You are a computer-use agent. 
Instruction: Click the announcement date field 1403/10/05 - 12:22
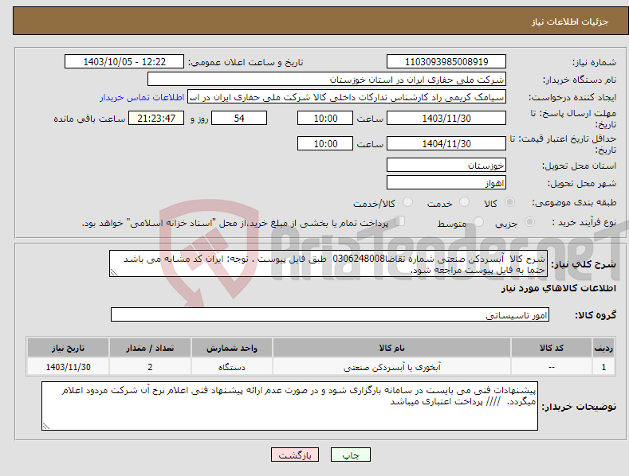pyautogui.click(x=124, y=62)
